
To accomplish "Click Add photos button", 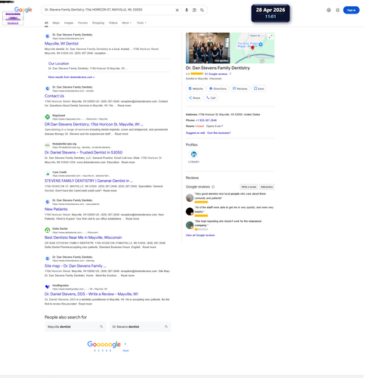I will click(x=267, y=187).
